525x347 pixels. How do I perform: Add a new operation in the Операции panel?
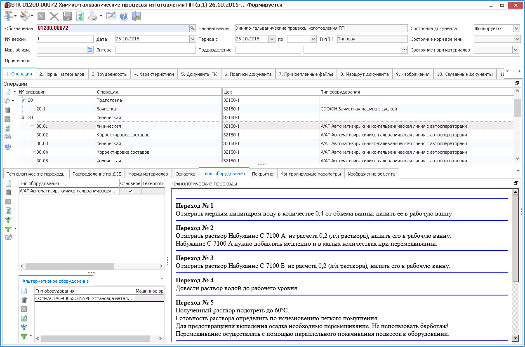pos(7,92)
